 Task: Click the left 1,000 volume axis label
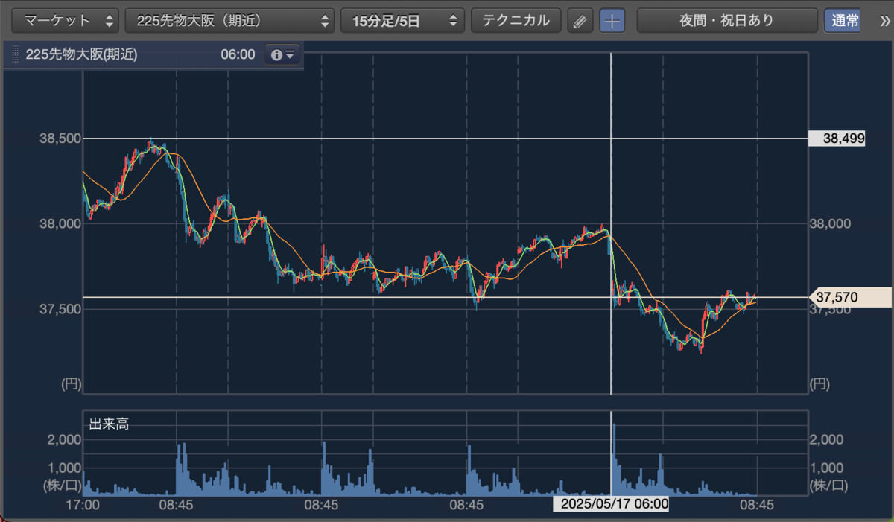63,468
